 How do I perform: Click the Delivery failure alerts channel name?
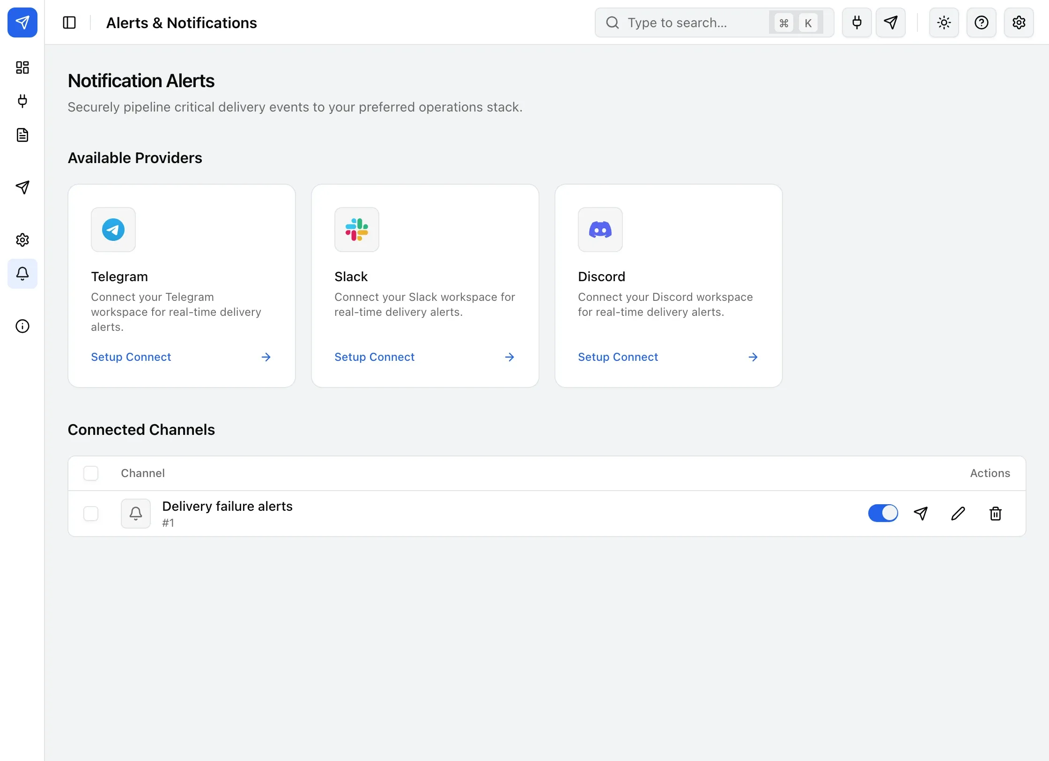227,506
